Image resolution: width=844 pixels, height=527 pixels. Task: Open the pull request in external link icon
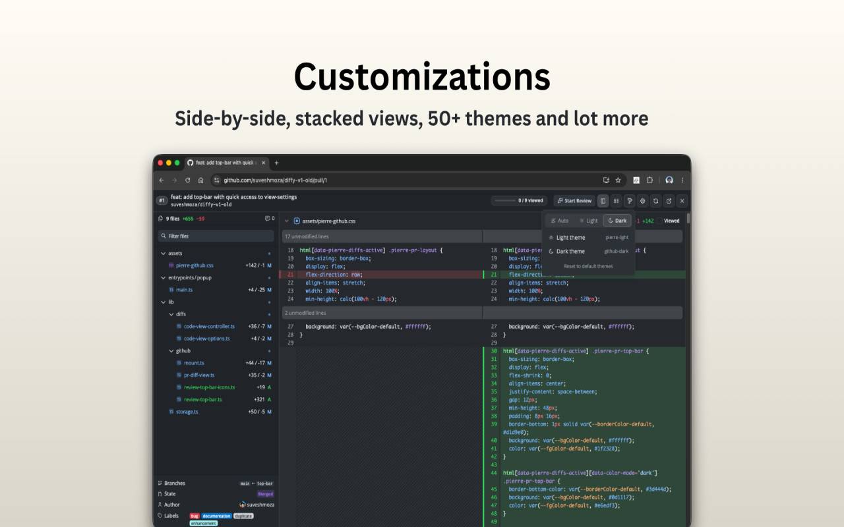pos(669,201)
